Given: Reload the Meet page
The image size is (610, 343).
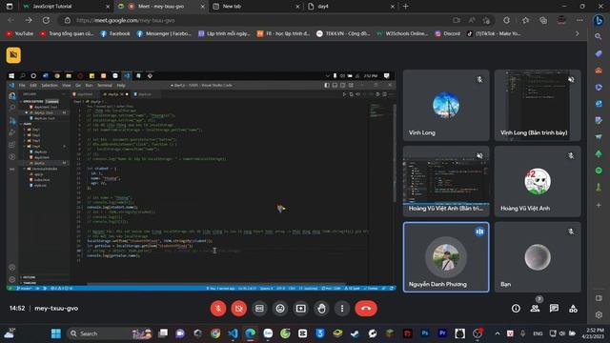Looking at the screenshot, I should pyautogui.click(x=46, y=20).
